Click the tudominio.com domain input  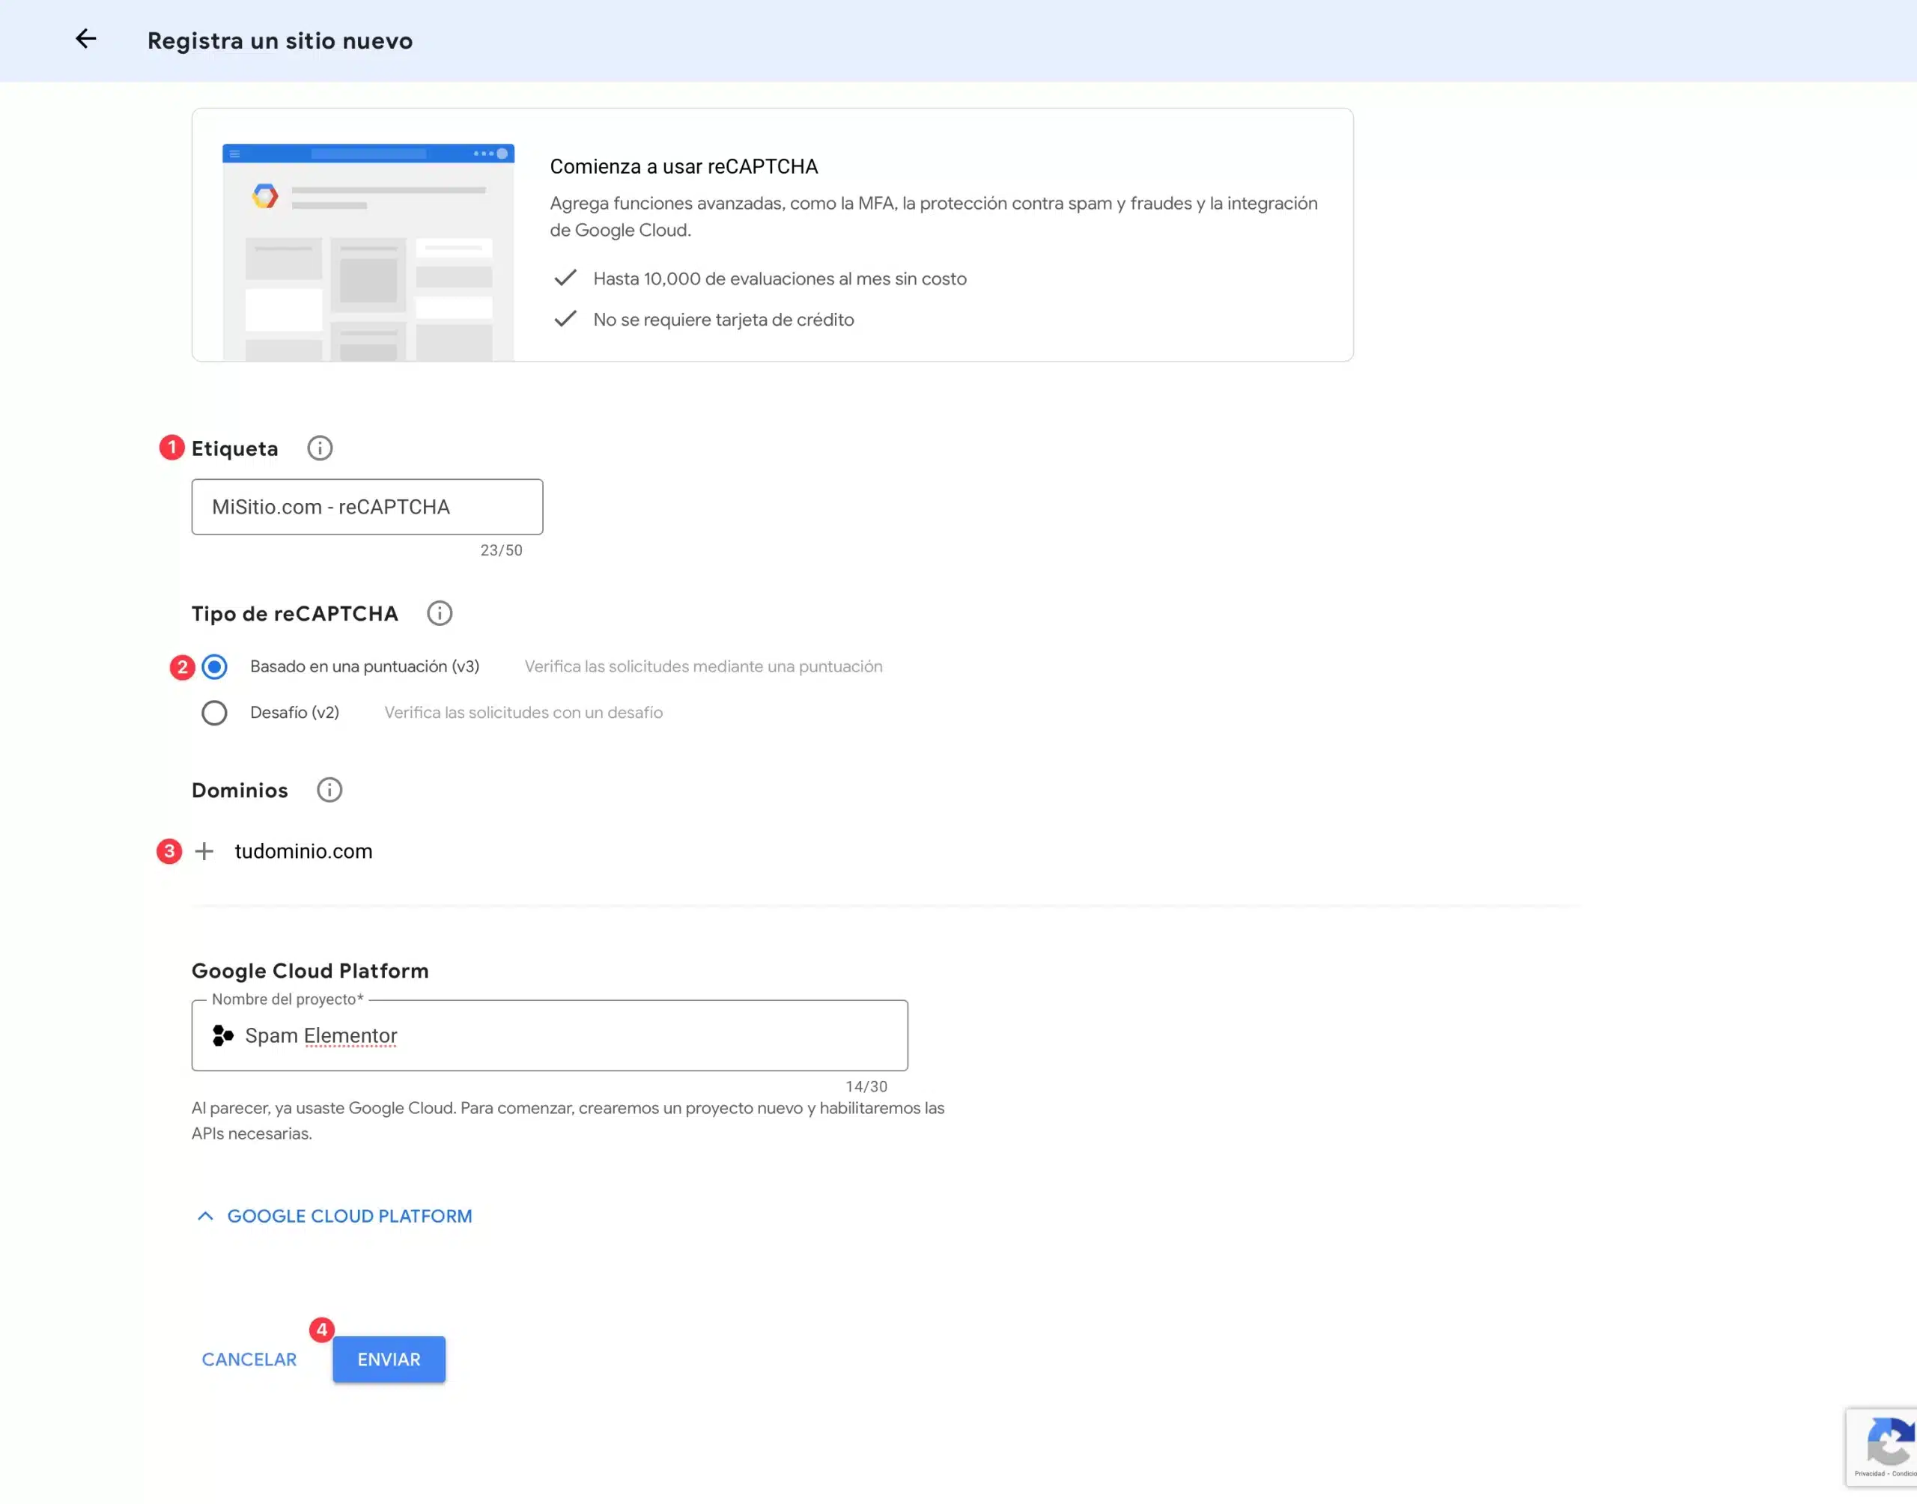click(303, 851)
